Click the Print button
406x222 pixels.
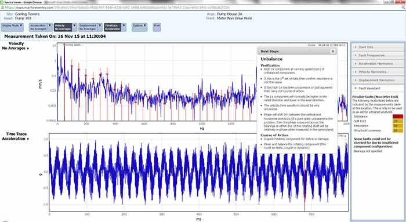(x=157, y=27)
